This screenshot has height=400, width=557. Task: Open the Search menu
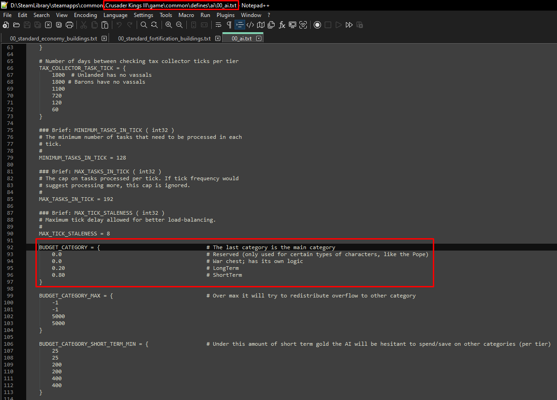pyautogui.click(x=41, y=15)
